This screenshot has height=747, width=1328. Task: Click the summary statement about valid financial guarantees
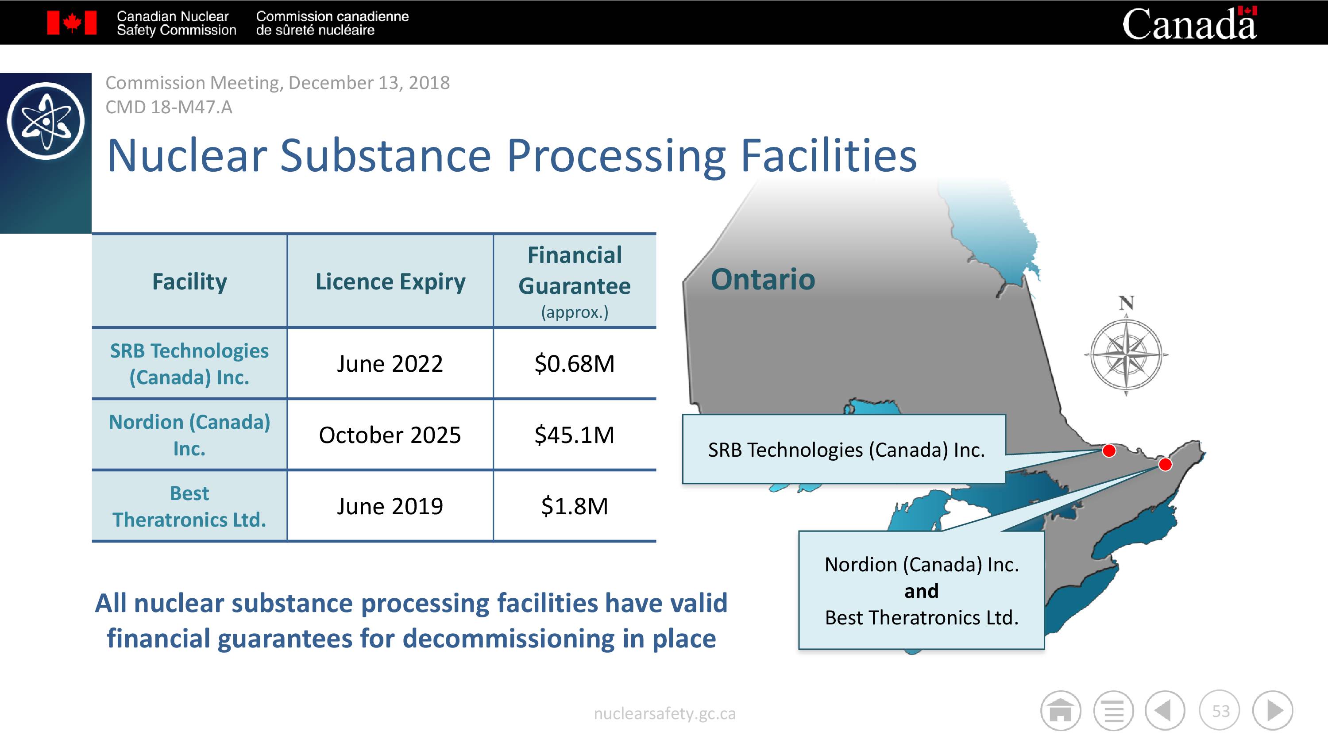pyautogui.click(x=411, y=621)
